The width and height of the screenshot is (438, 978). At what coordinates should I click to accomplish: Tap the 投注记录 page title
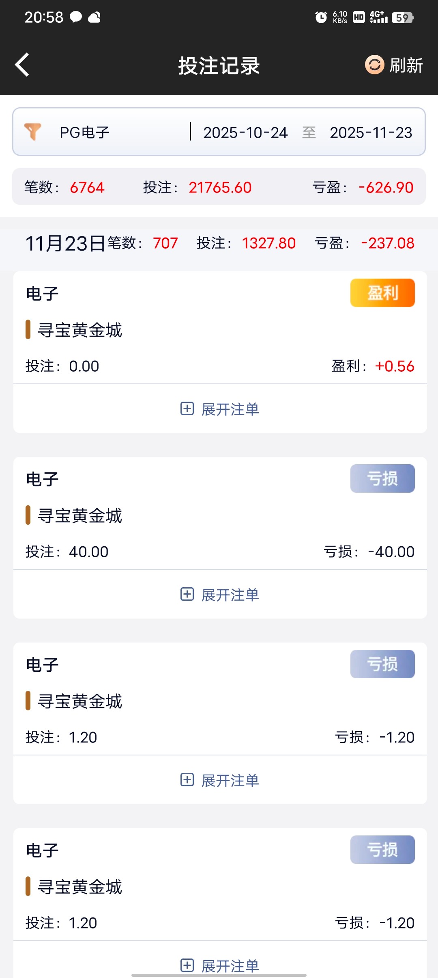(x=219, y=65)
